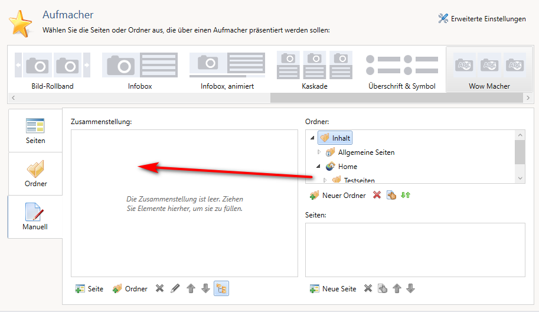Screen dimensions: 539x312
Task: Expand the Allgemeine Seiten folder
Action: (319, 152)
